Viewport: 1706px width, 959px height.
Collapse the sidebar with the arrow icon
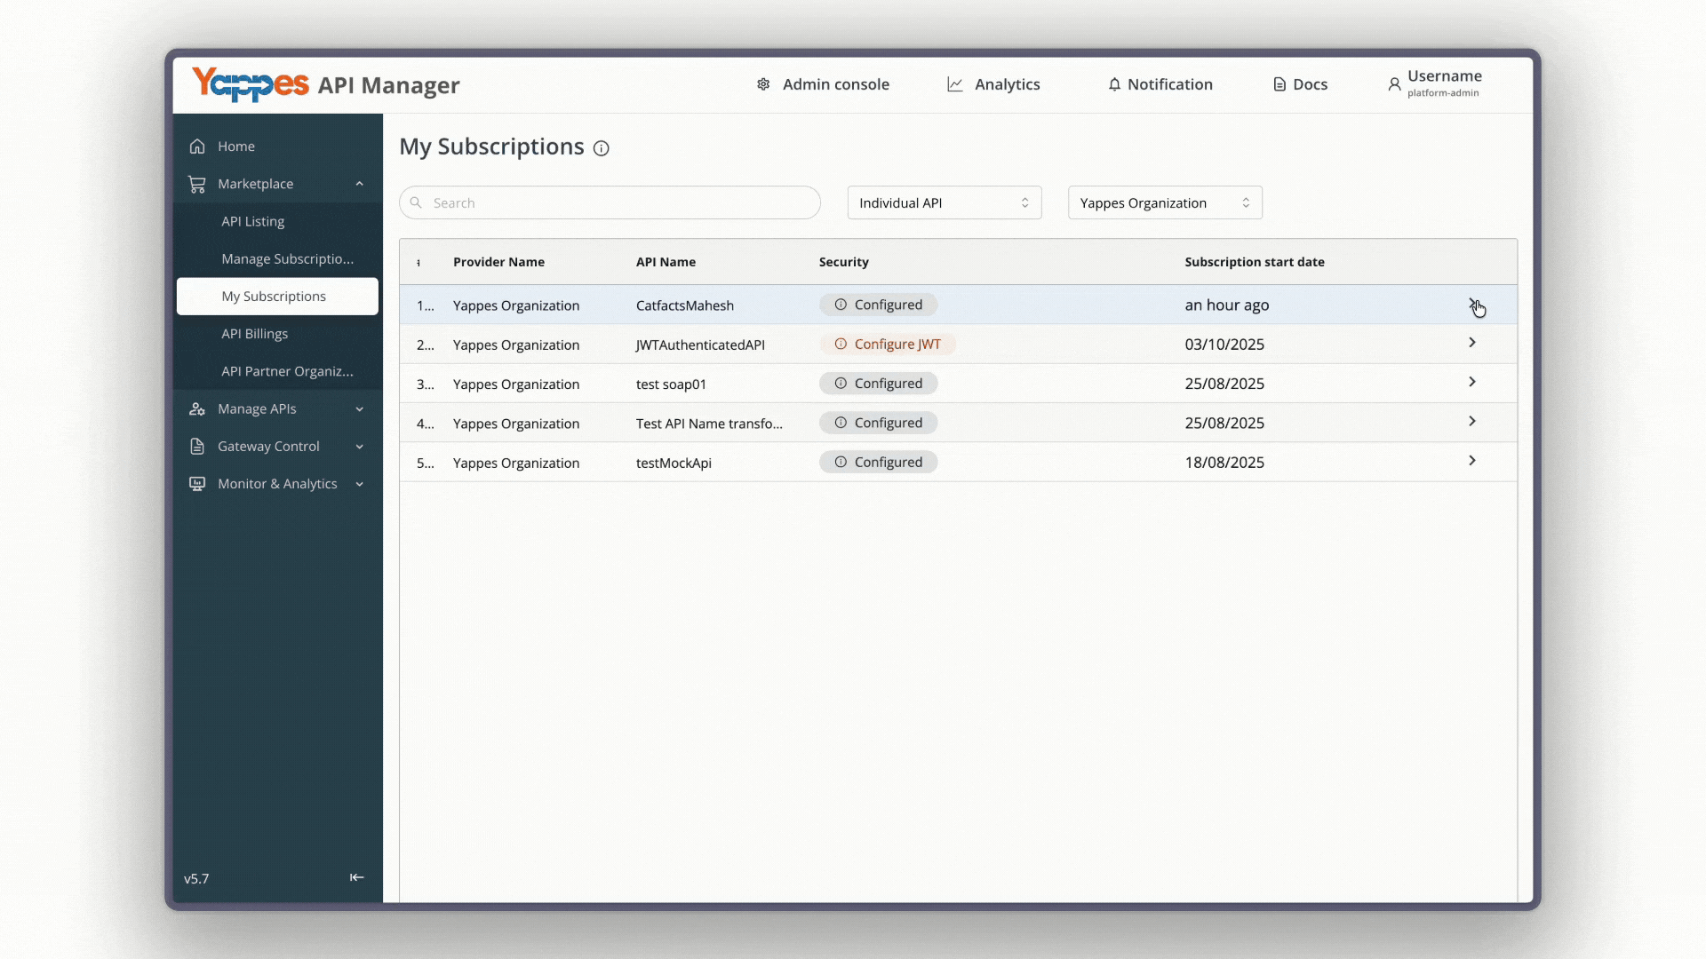[x=357, y=877]
